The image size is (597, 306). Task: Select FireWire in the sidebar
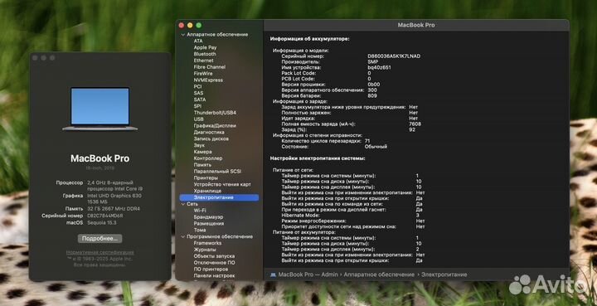coord(203,74)
